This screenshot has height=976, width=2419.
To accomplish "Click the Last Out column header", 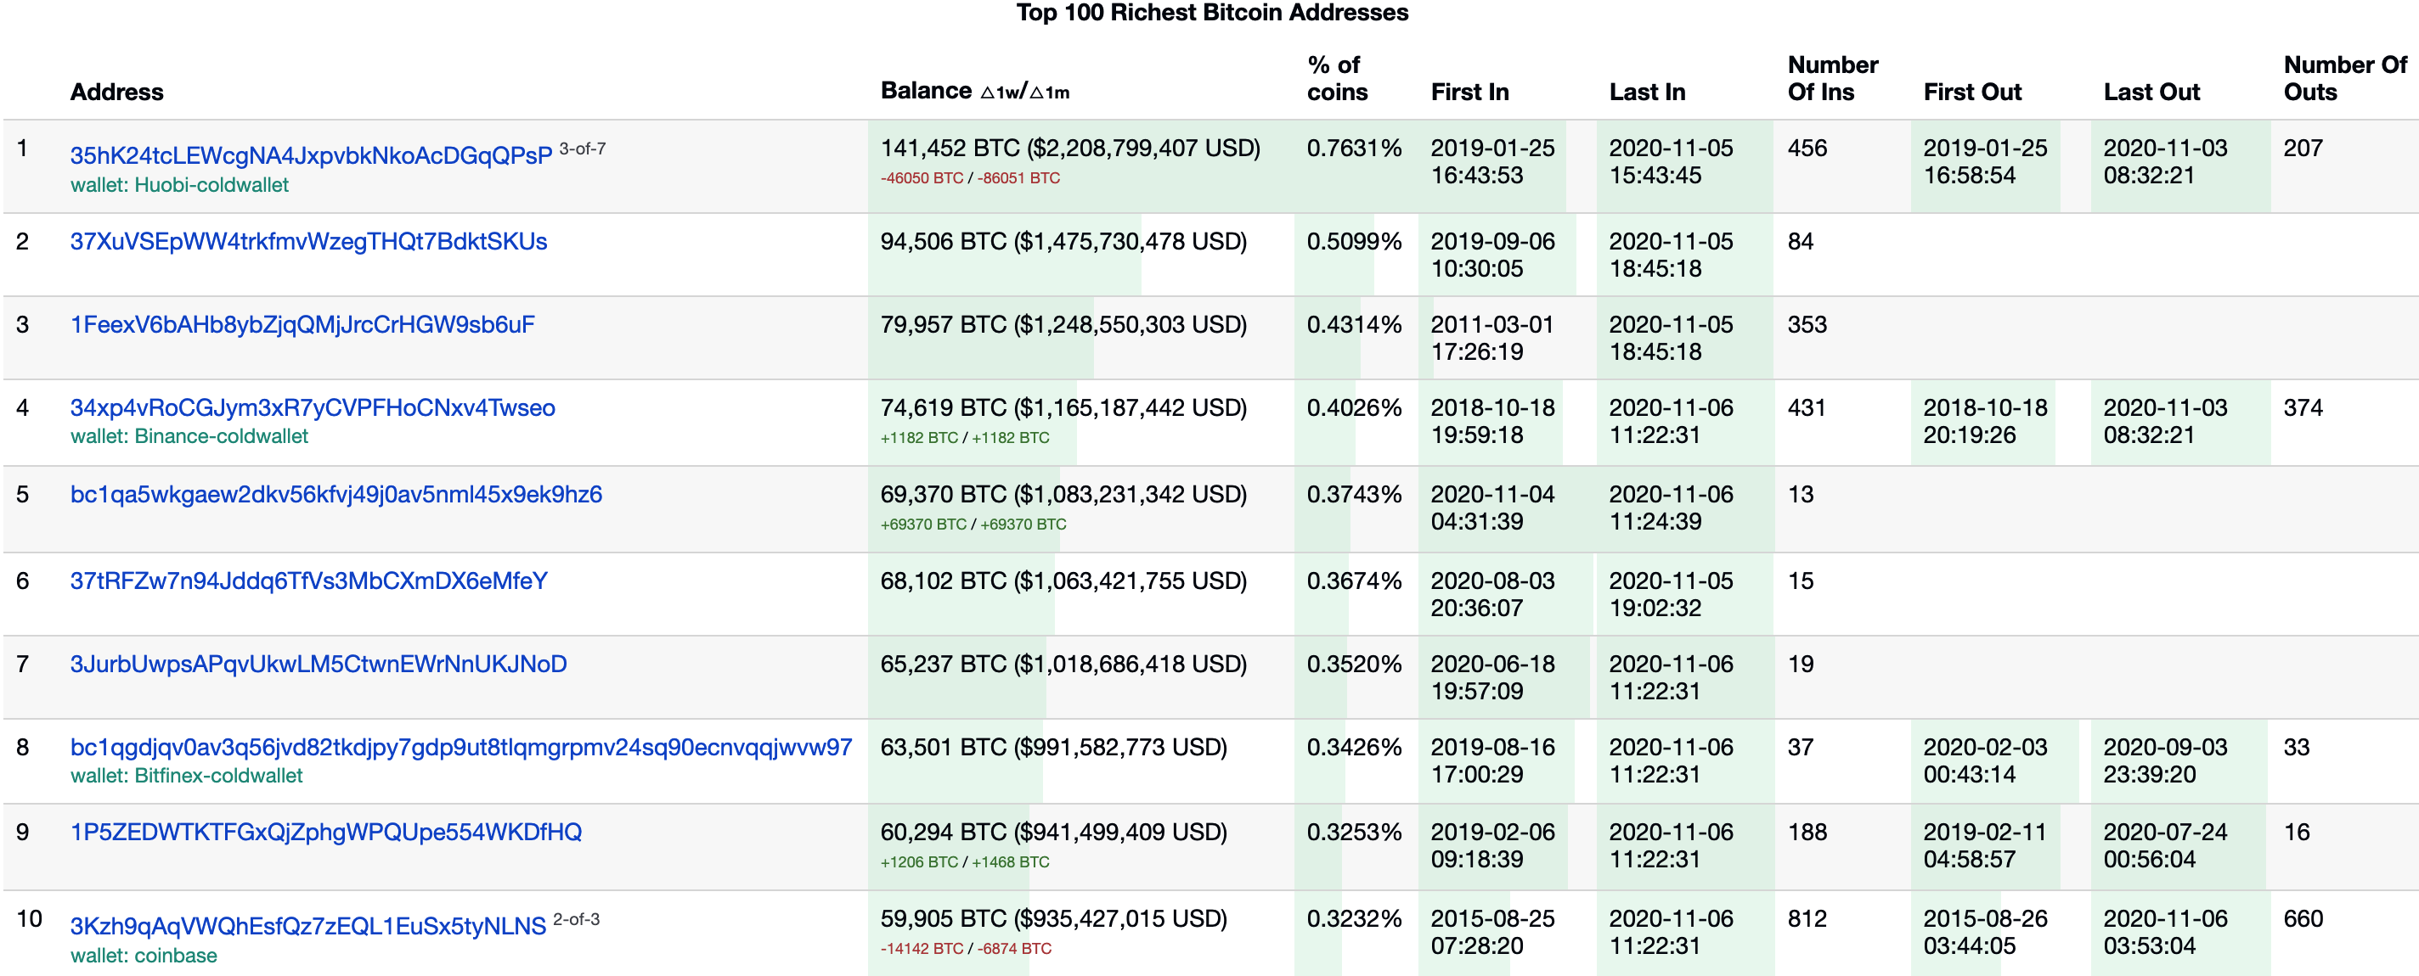I will tap(2151, 92).
